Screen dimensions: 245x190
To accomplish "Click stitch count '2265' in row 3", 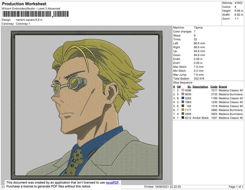I will (188, 98).
